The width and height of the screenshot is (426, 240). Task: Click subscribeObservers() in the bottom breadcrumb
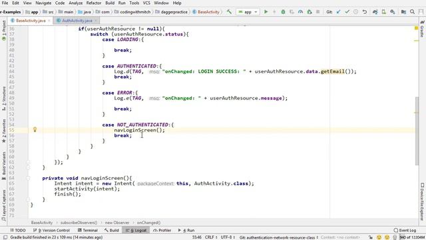tap(79, 223)
